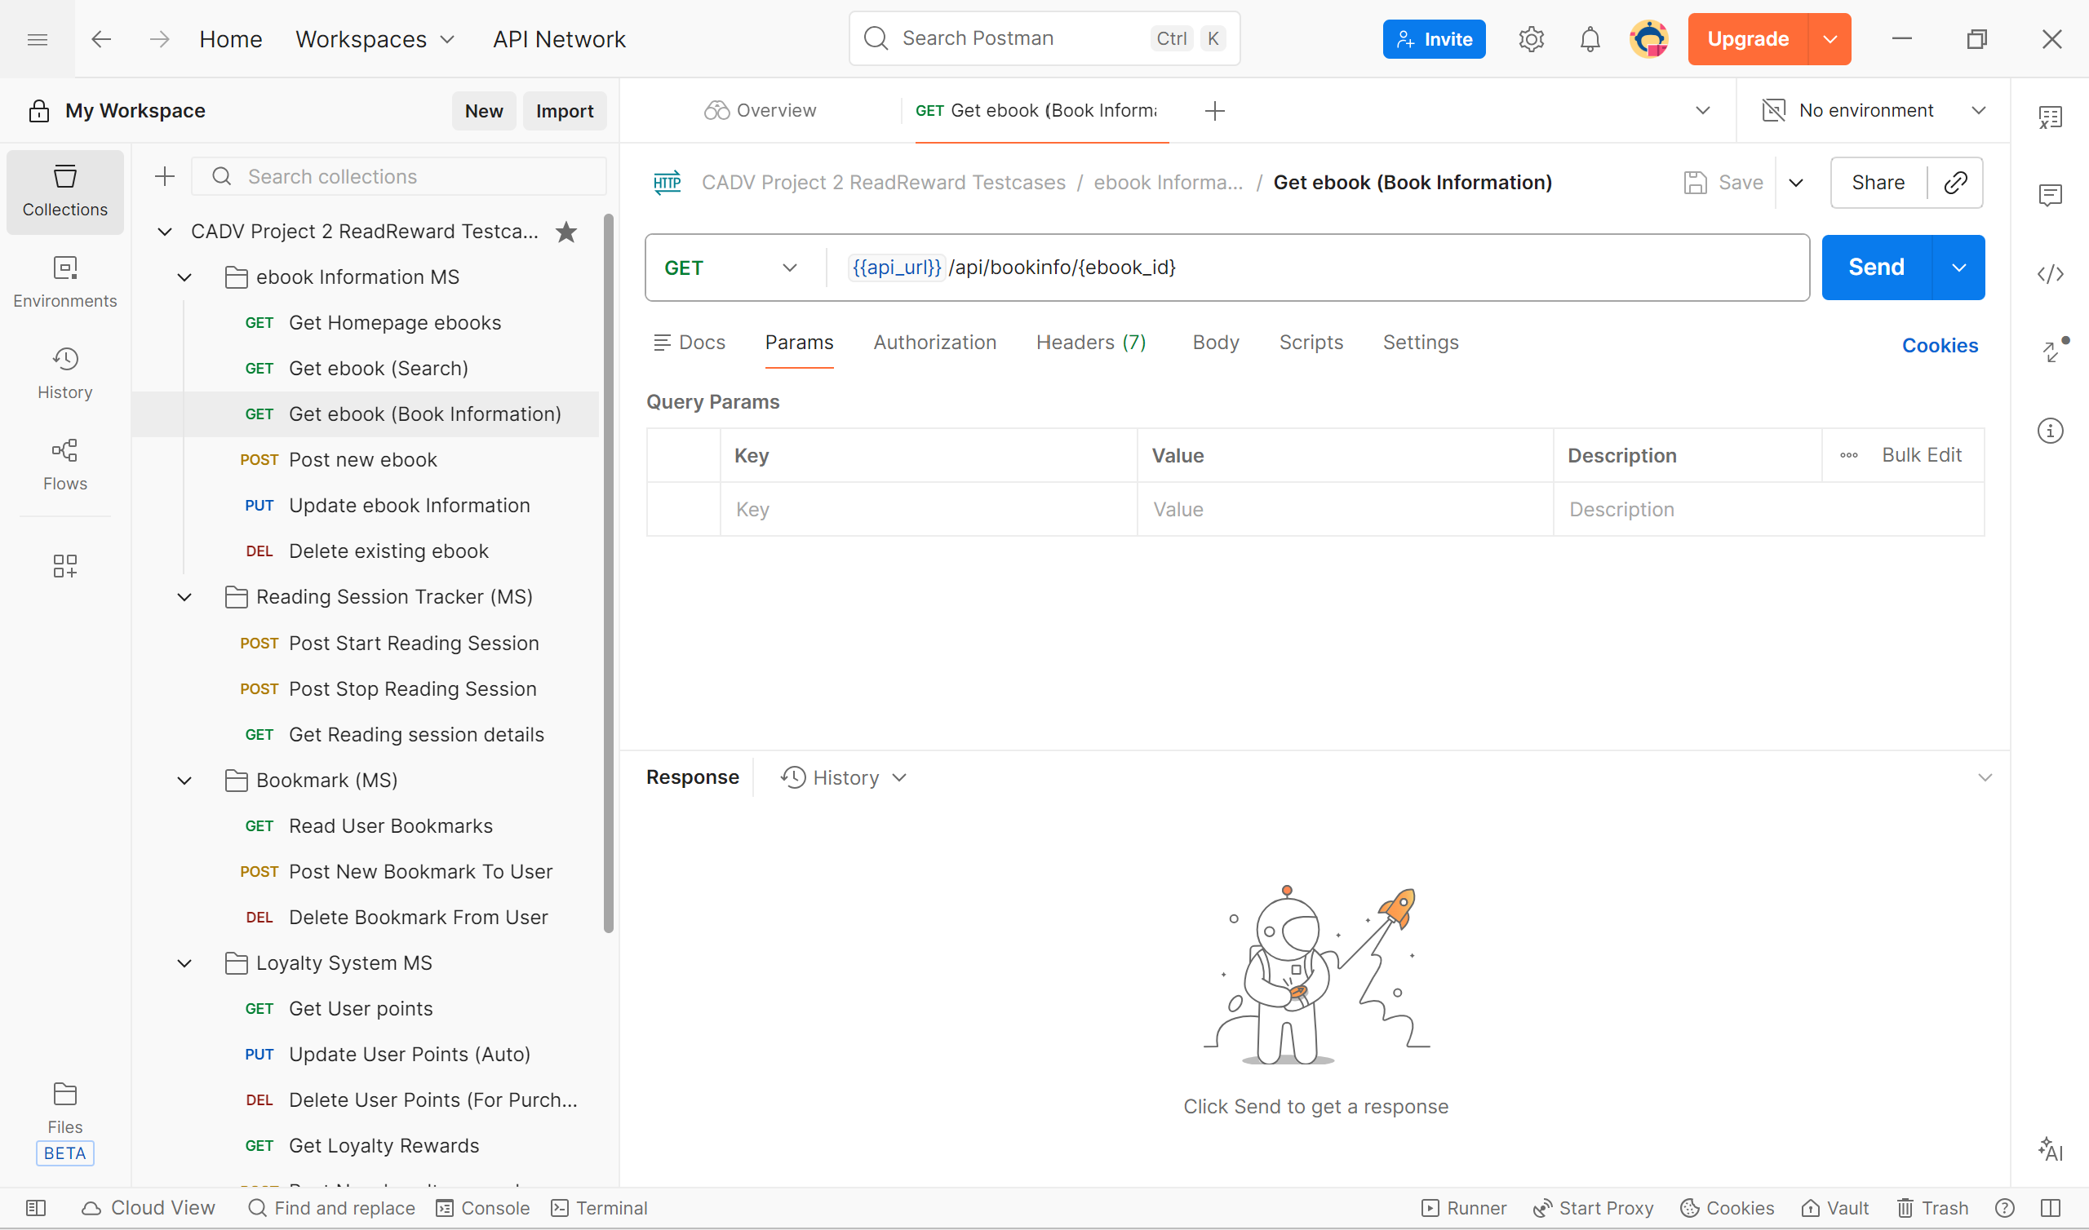
Task: Open the tabs list dropdown chevron
Action: [x=1703, y=111]
